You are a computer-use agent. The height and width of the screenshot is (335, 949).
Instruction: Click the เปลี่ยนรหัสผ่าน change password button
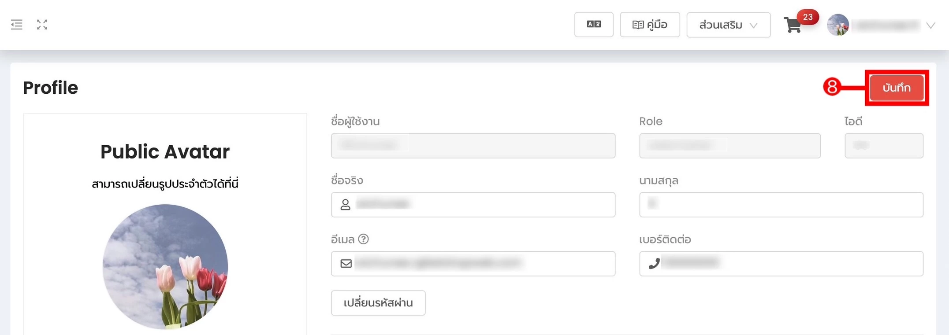pyautogui.click(x=378, y=303)
